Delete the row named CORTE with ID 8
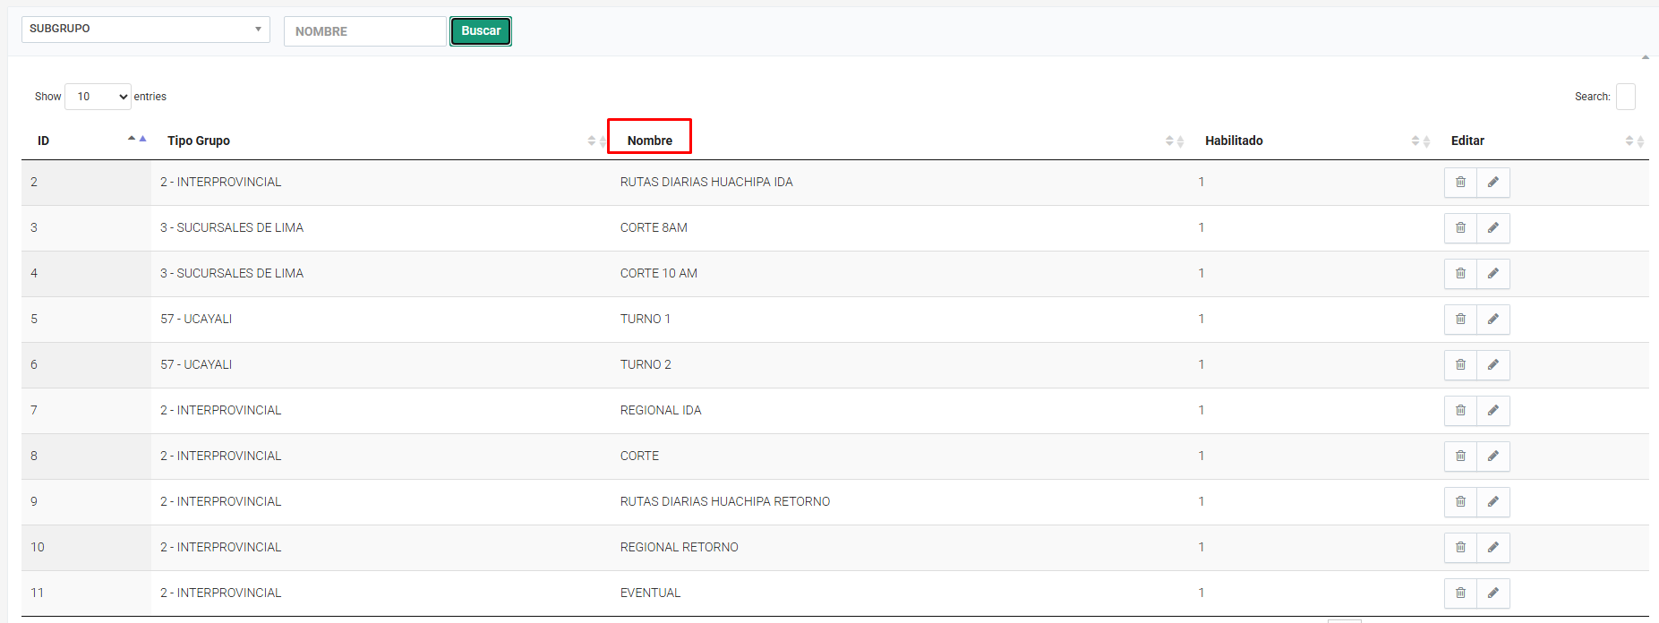Screen dimensions: 1659x623 [1460, 457]
